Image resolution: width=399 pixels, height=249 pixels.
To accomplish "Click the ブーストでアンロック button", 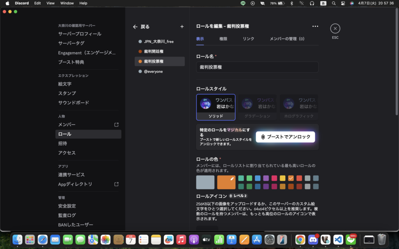I will tap(285, 137).
